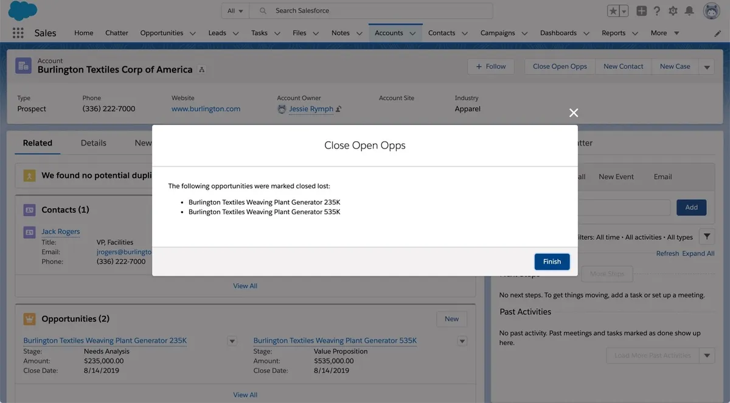Screen dimensions: 730x403
Task: Switch to the Details tab
Action: click(94, 143)
